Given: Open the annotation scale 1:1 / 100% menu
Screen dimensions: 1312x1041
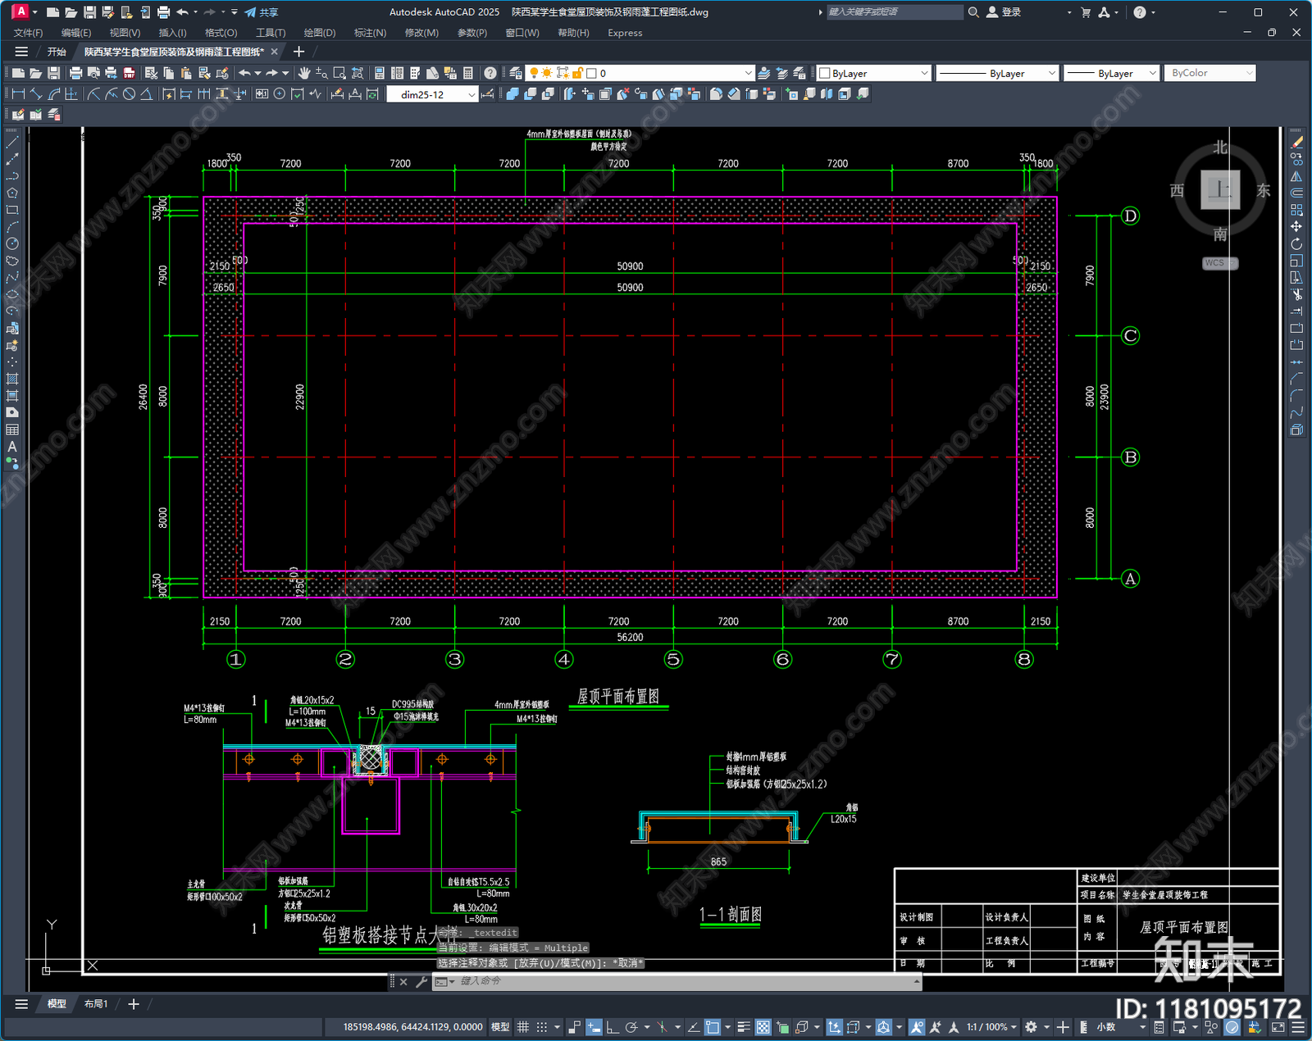Looking at the screenshot, I should [991, 1027].
